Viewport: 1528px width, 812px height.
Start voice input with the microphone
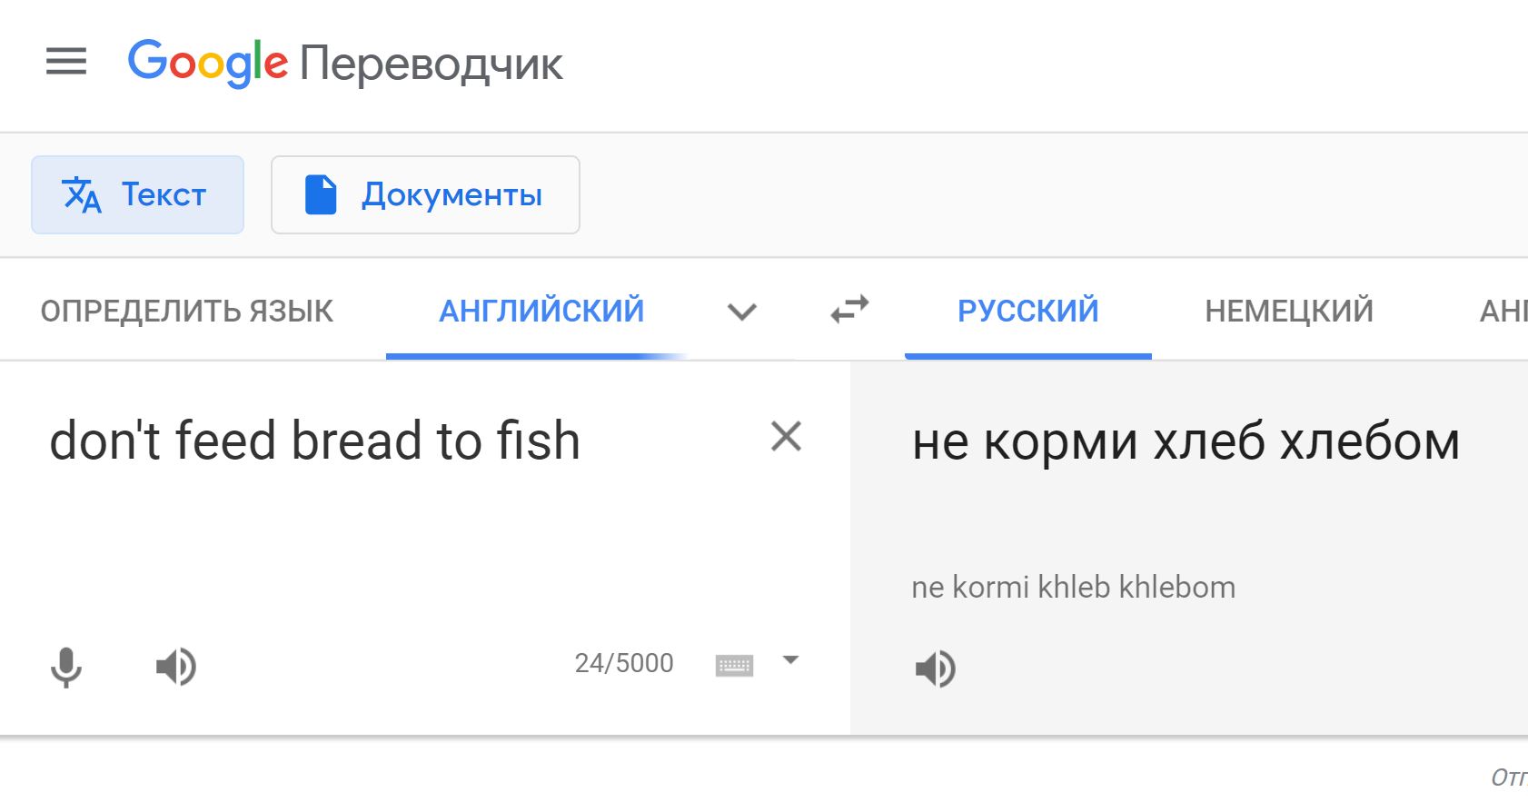(66, 667)
